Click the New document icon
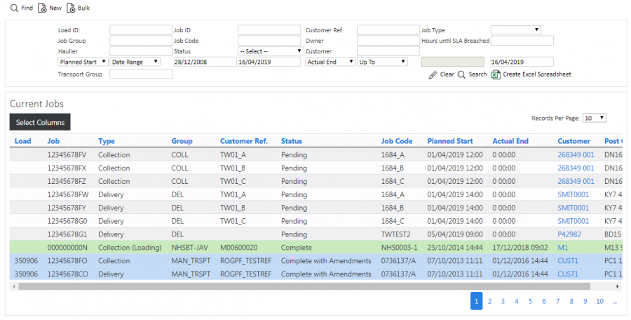The height and width of the screenshot is (320, 631). click(x=42, y=8)
